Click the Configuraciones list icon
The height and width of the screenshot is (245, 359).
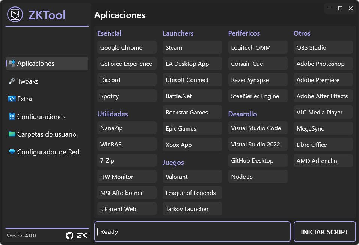(x=12, y=116)
